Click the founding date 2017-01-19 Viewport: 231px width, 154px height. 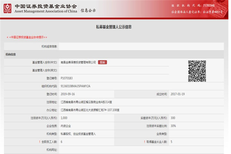(x=178, y=94)
